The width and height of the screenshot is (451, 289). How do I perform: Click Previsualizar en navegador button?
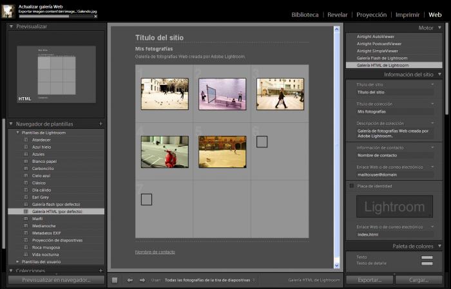tap(55, 280)
